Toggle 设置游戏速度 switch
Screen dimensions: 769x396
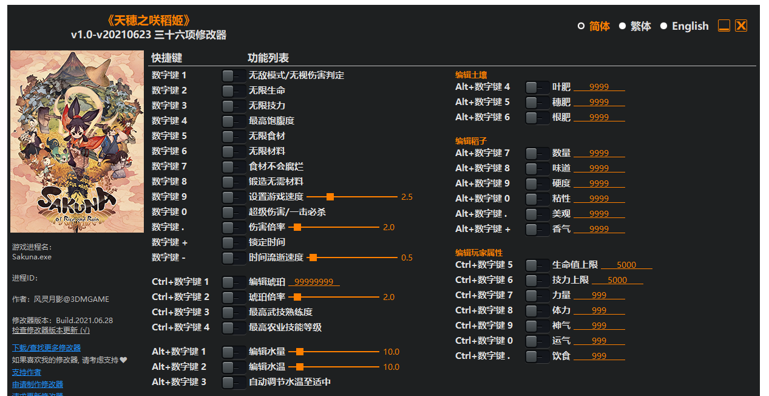click(234, 197)
